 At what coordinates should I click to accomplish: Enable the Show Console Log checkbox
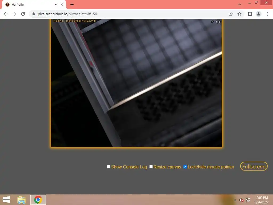(109, 167)
